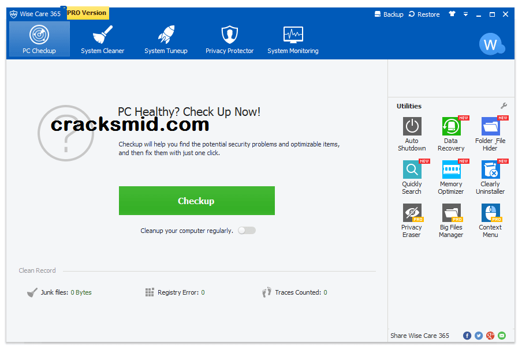Open the Memory Optimizer utility
Viewport: 522px width, 350px height.
coord(451,177)
